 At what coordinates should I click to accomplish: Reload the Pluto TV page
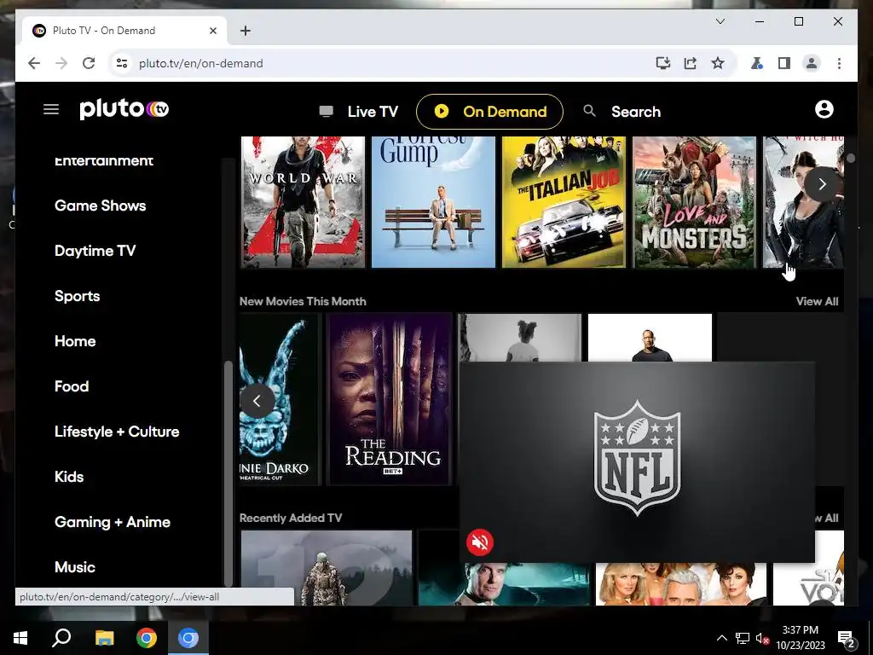(x=89, y=63)
